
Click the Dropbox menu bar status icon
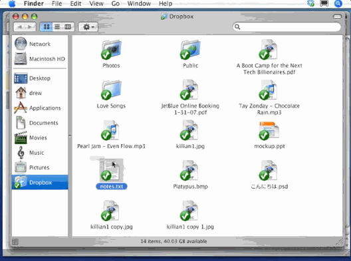(x=311, y=3)
